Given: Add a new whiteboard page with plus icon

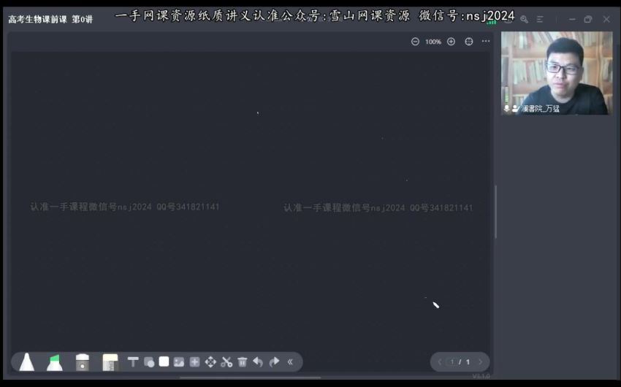Looking at the screenshot, I should [x=194, y=361].
